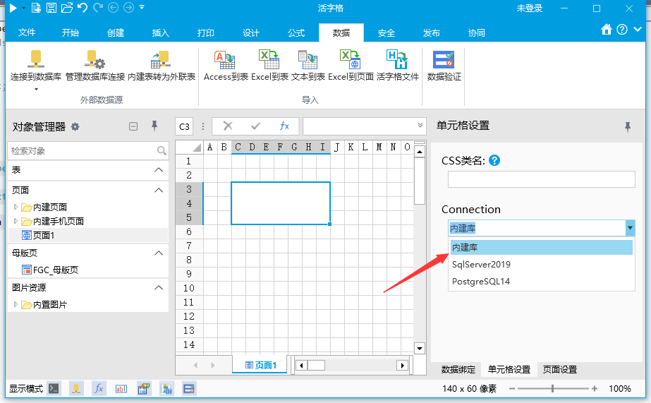Zoom in with the plus button

coord(595,388)
